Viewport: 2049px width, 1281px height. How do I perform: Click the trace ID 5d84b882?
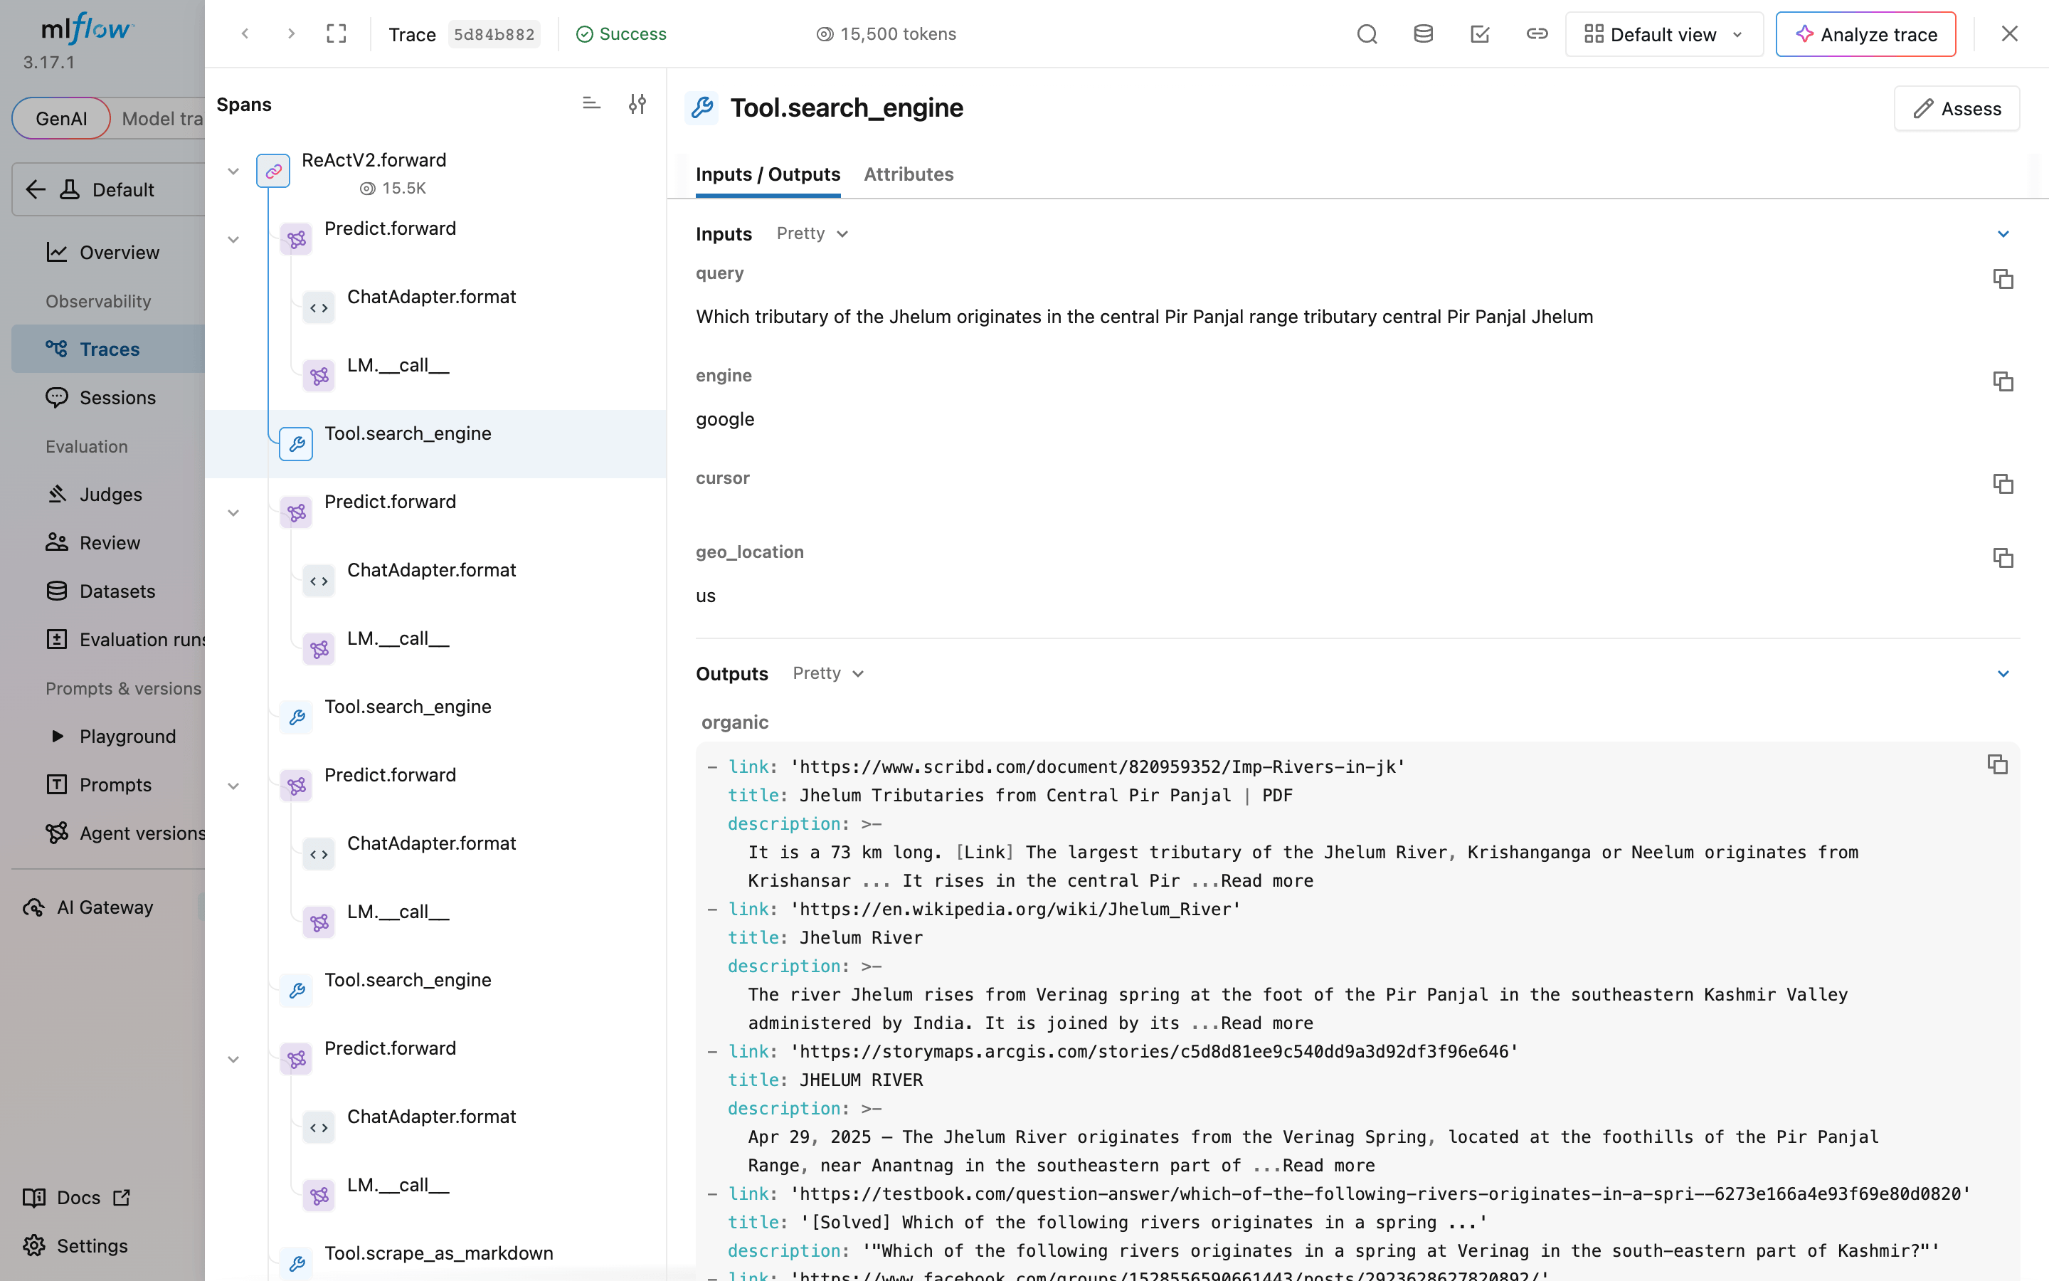tap(494, 34)
